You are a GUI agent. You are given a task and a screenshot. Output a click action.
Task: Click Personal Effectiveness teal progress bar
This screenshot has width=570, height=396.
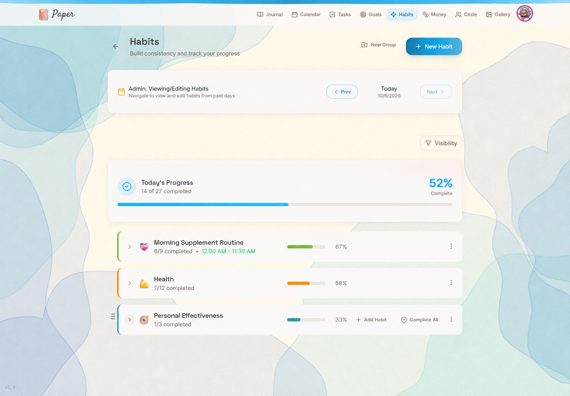[x=306, y=320]
